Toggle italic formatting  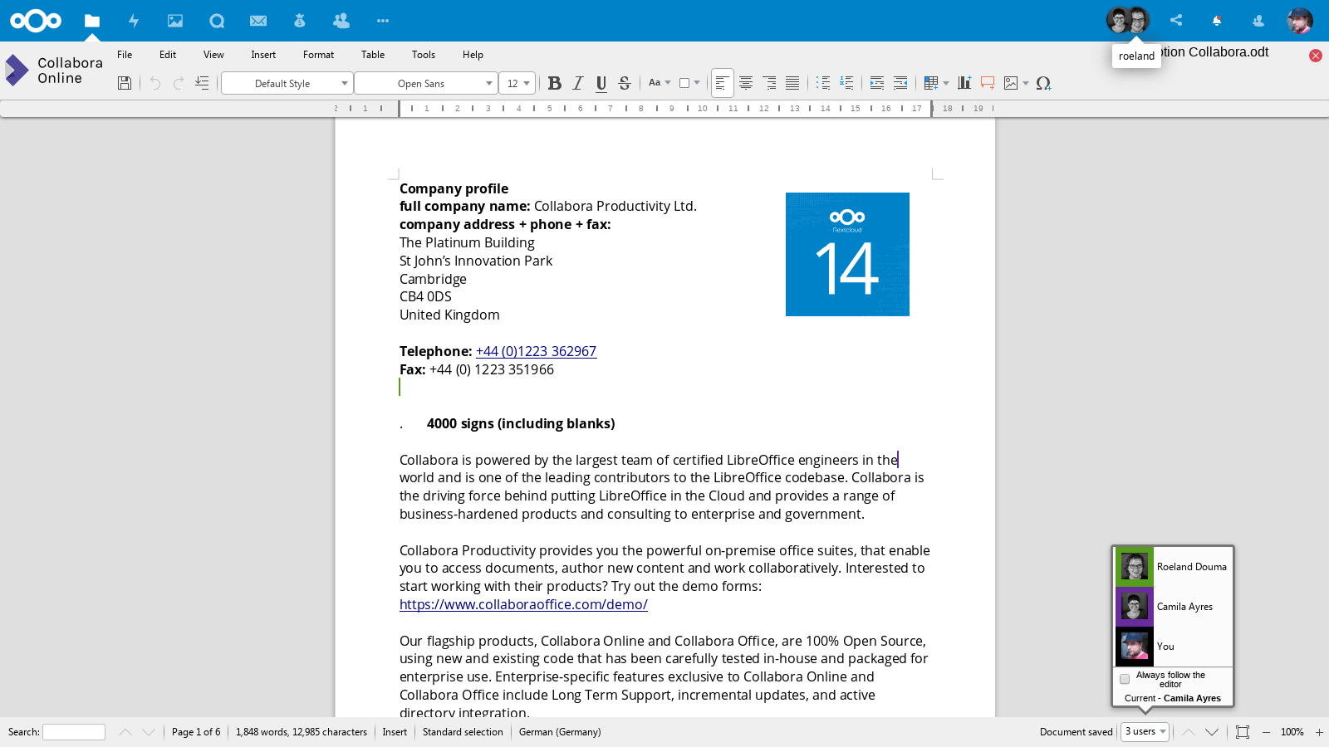coord(578,83)
